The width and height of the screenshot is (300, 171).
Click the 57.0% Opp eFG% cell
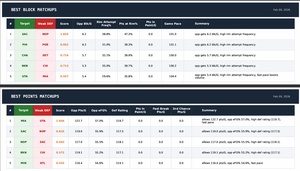point(99,121)
